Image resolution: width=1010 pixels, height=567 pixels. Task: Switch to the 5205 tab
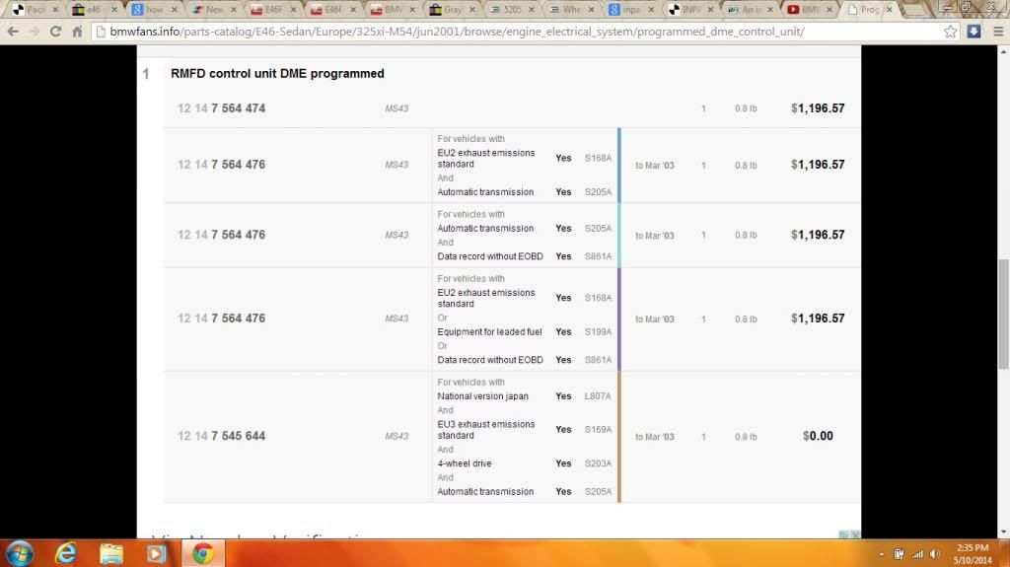pyautogui.click(x=512, y=10)
